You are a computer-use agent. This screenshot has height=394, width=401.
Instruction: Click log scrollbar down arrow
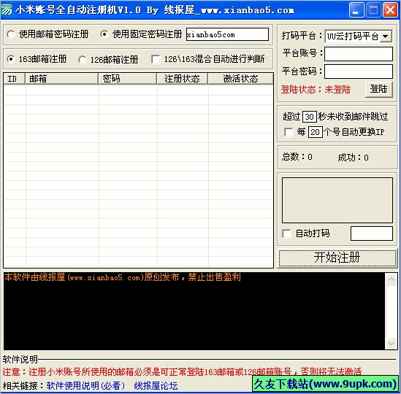[x=391, y=343]
